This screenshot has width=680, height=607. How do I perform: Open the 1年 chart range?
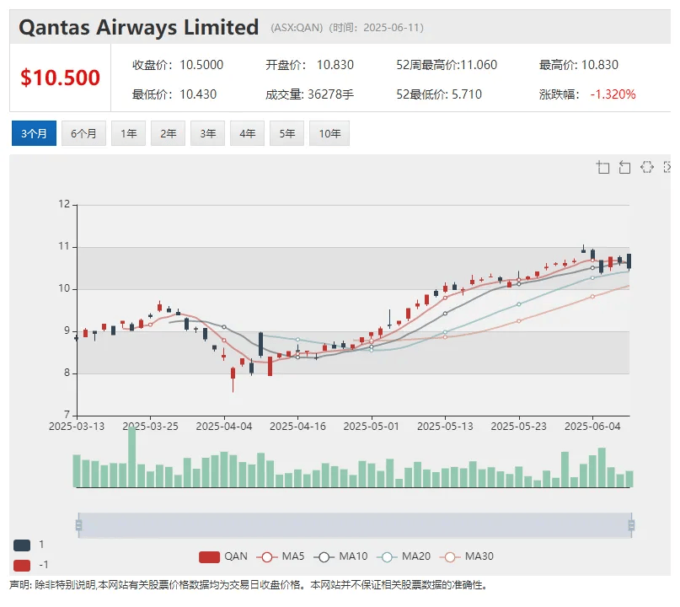click(128, 133)
